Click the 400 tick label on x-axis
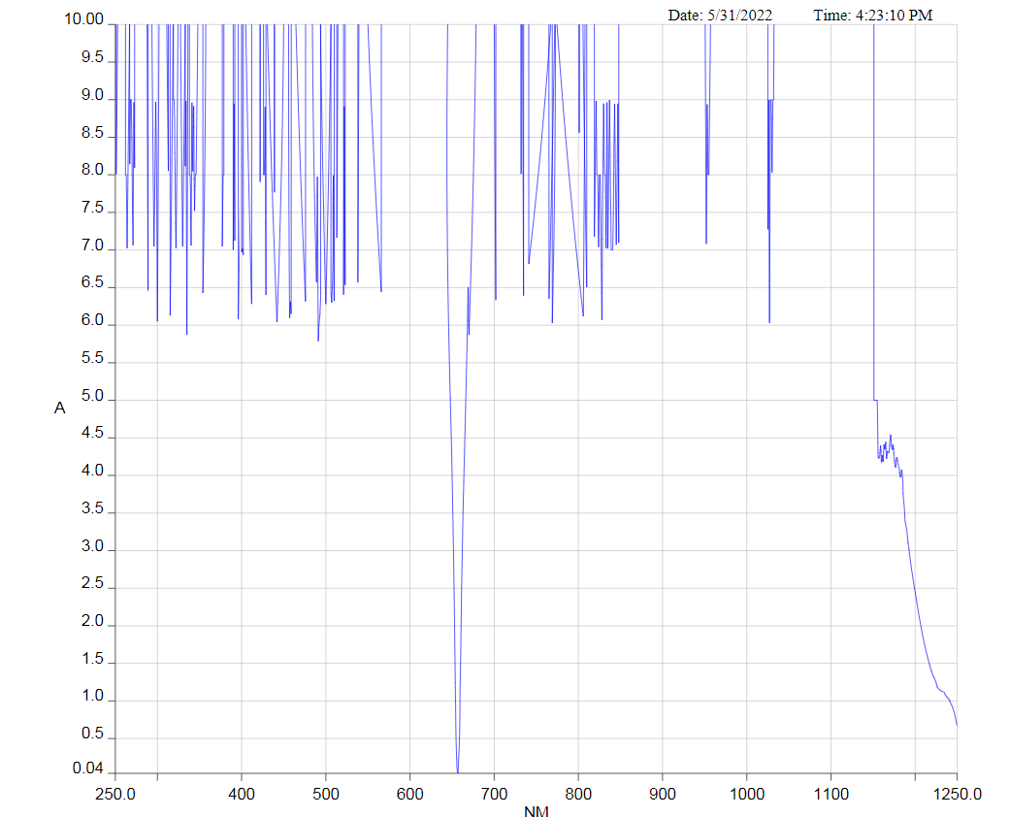 point(241,794)
